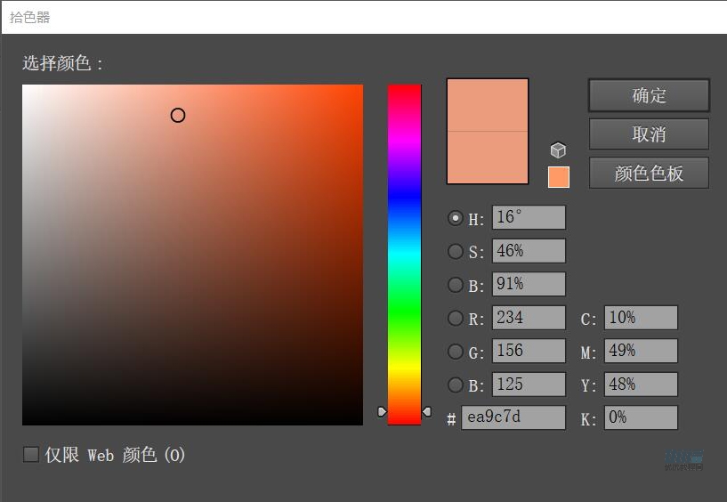Image resolution: width=727 pixels, height=502 pixels.
Task: Click the K black value field
Action: click(640, 417)
